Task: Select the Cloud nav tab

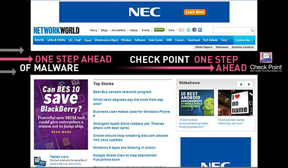Action: tap(87, 40)
